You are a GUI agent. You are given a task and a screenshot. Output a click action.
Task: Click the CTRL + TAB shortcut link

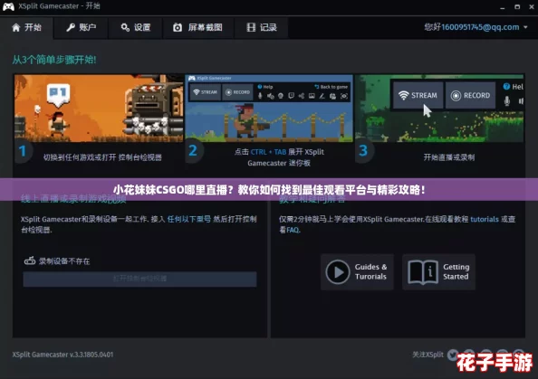[268, 152]
